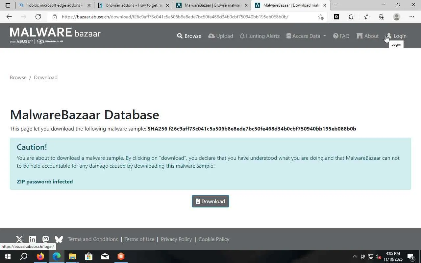421x263 pixels.
Task: Click the 'ZIP password: infected' text
Action: click(45, 181)
